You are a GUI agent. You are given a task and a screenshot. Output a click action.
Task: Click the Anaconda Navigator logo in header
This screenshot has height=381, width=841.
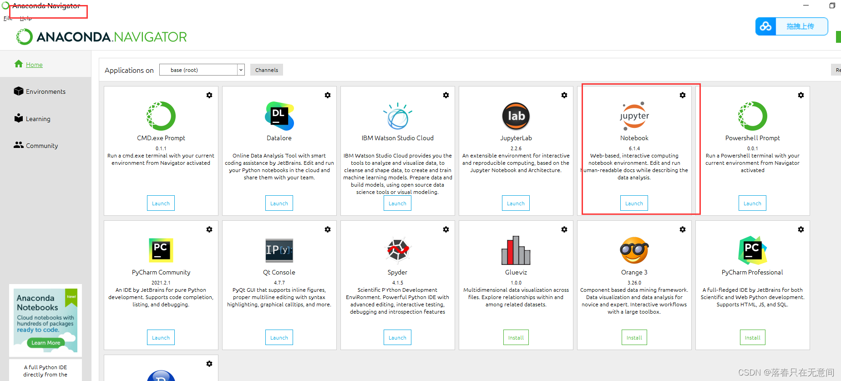click(101, 37)
